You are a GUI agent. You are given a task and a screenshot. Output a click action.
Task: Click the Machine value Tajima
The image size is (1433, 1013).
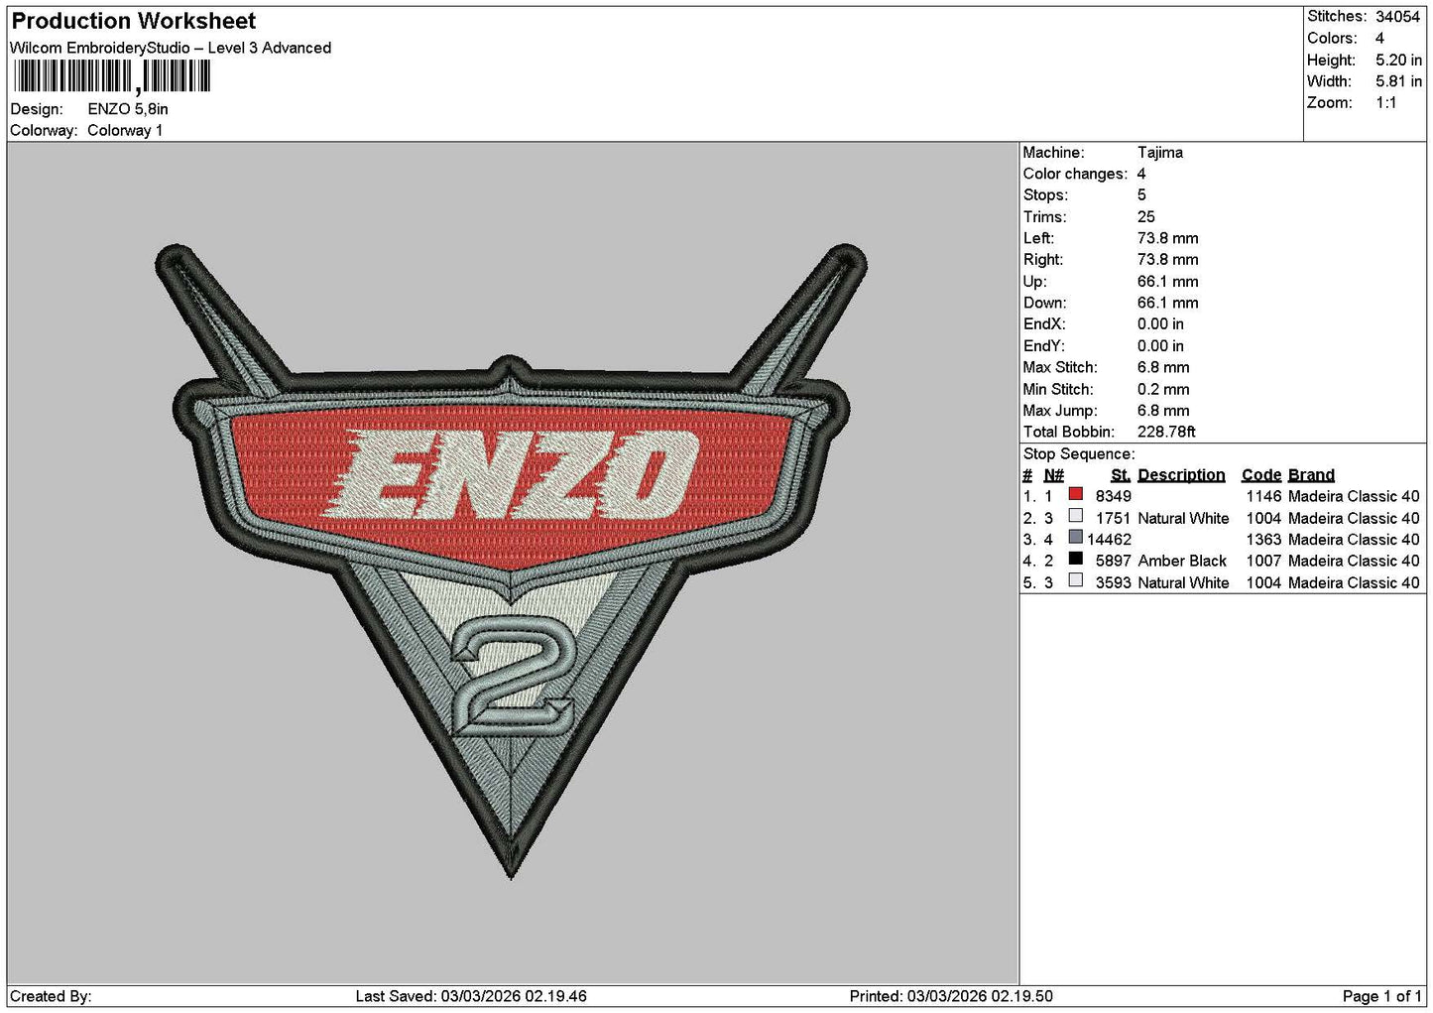coord(1160,153)
